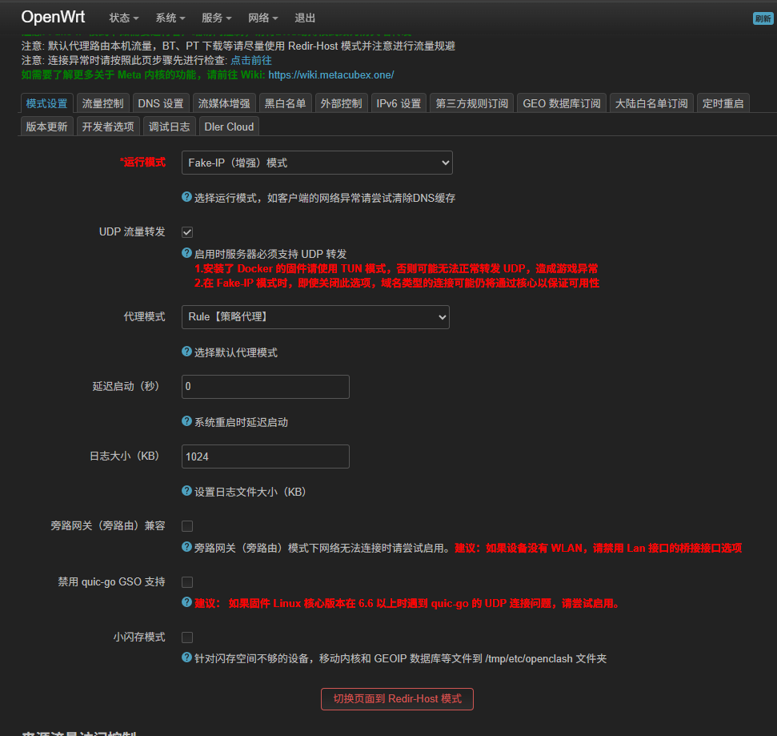The image size is (777, 736).
Task: Click the 延迟启动（秒） input field
Action: click(266, 387)
